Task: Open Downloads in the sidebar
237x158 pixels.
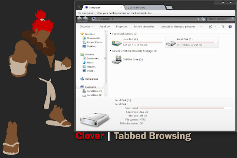Action: 91,38
